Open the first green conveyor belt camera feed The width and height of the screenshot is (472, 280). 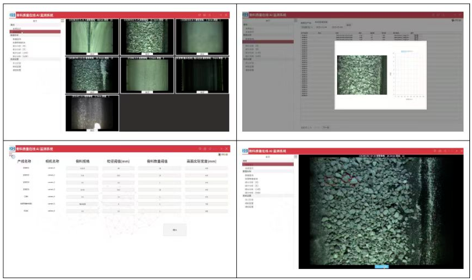[92, 37]
